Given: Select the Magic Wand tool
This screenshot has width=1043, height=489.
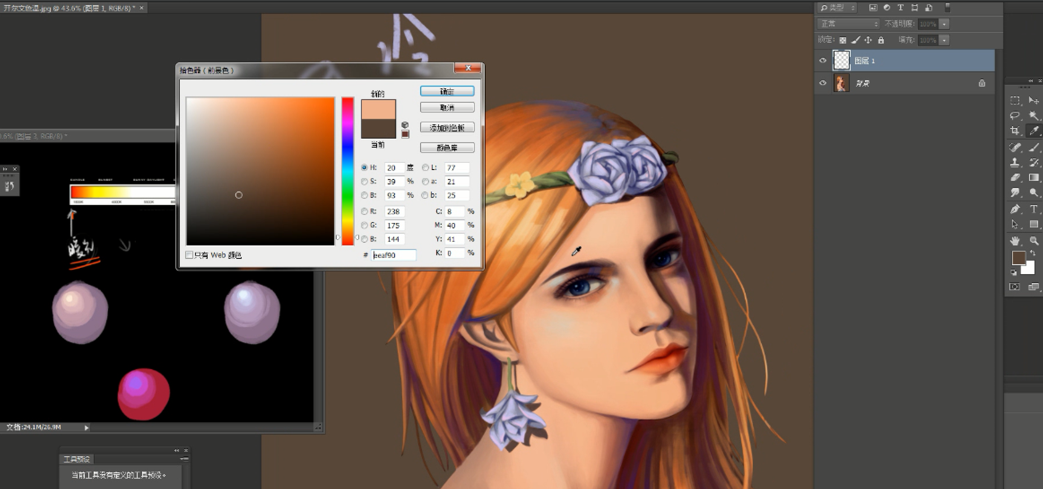Looking at the screenshot, I should click(x=1034, y=115).
